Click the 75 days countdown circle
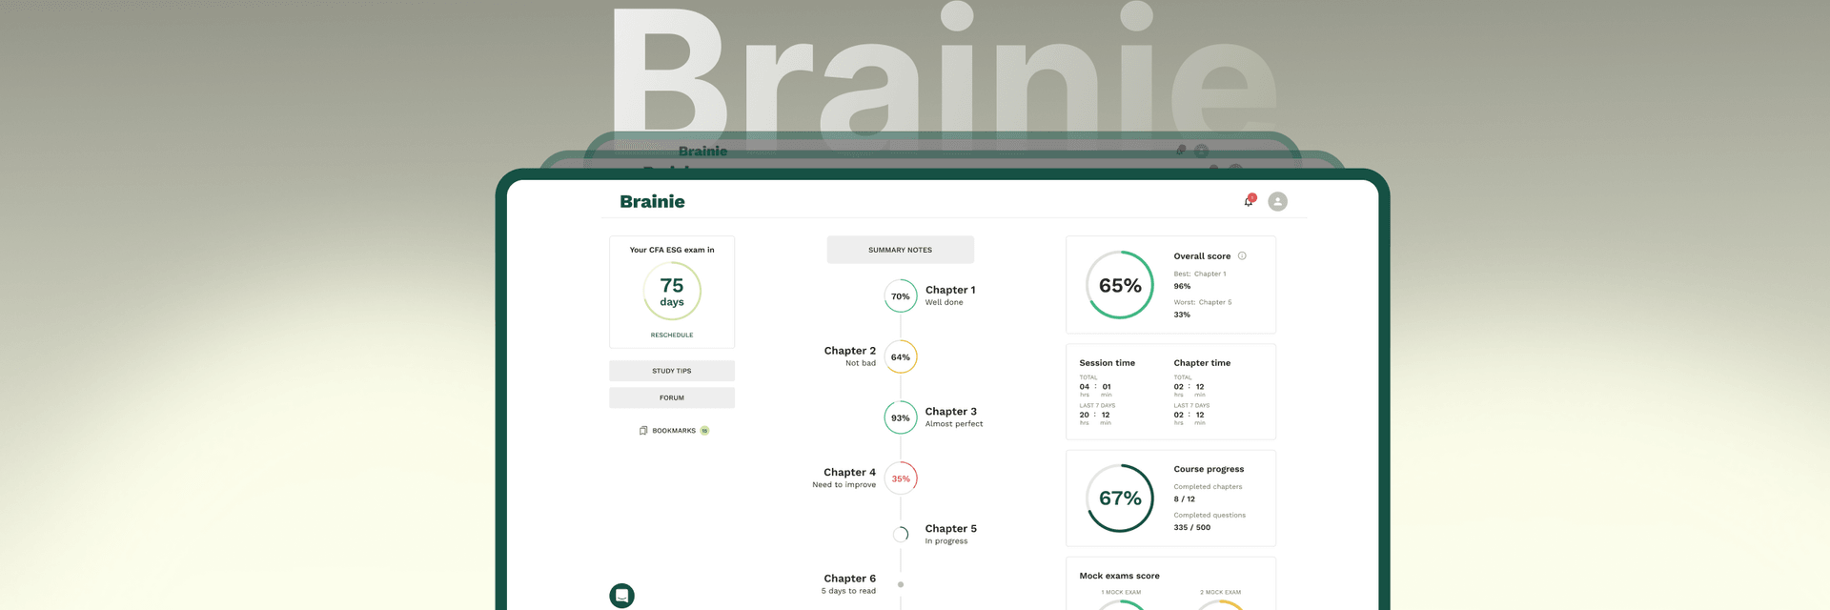The width and height of the screenshot is (1830, 610). [672, 291]
